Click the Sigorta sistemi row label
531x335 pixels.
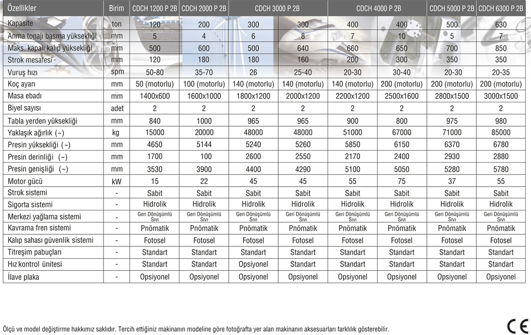[30, 205]
